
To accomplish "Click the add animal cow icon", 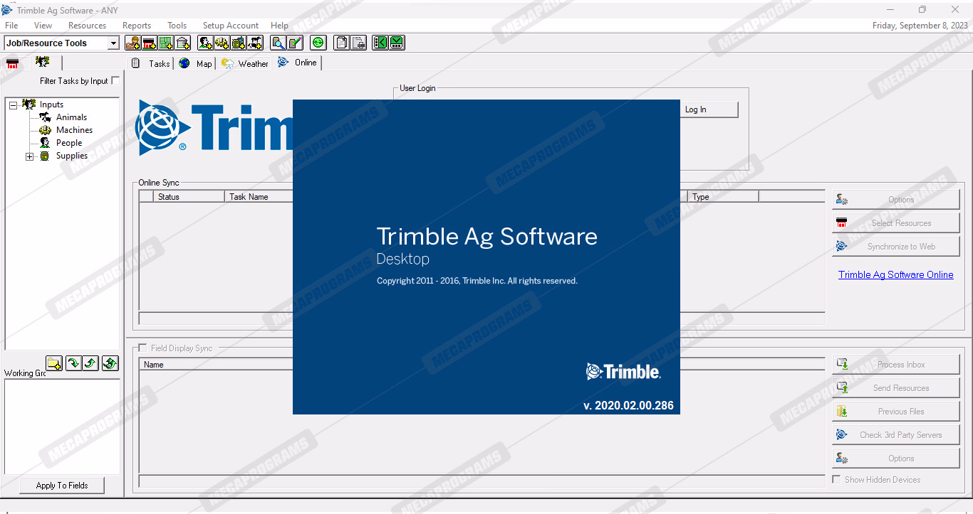I will coord(255,43).
